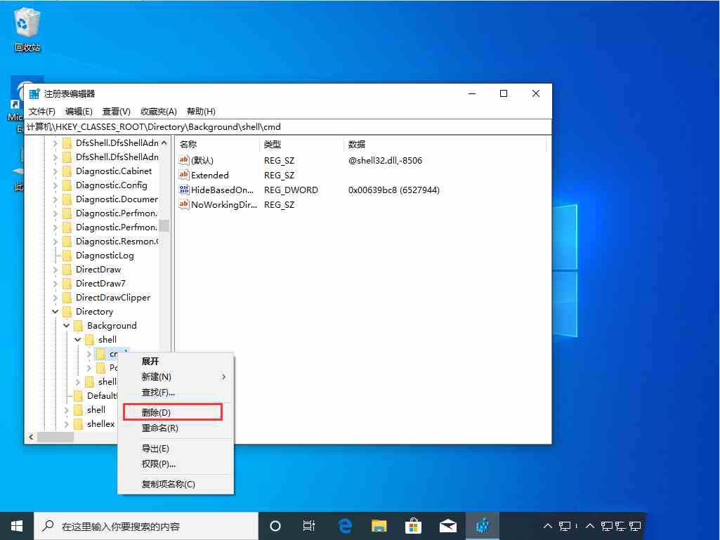Viewport: 720px width, 540px height.
Task: Click the registry path address bar
Action: click(x=288, y=126)
